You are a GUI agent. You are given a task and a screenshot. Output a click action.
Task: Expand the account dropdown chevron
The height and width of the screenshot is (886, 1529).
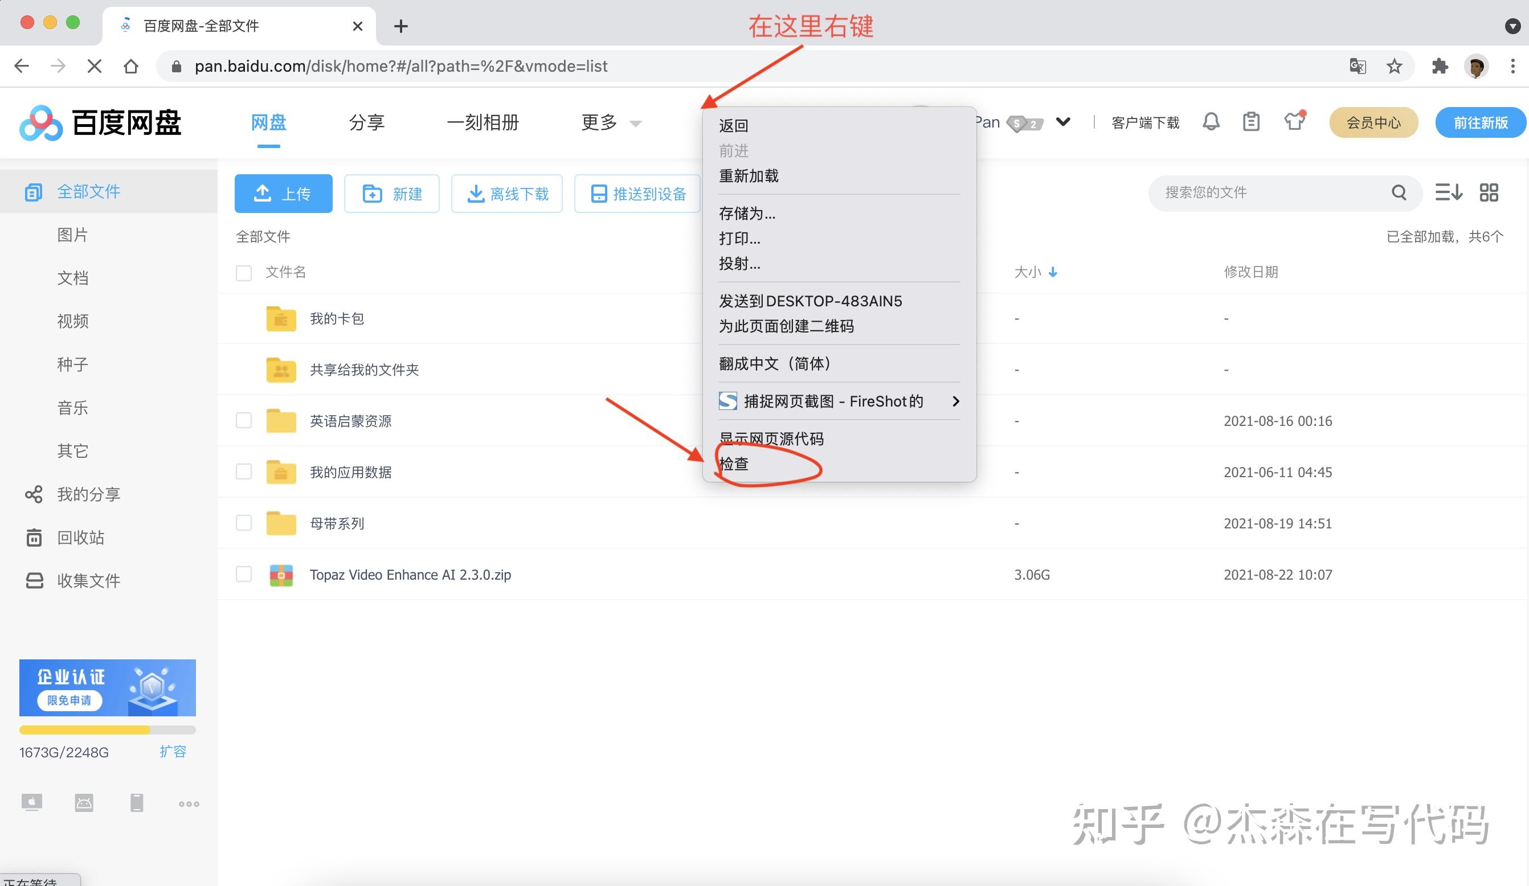[x=1063, y=122]
